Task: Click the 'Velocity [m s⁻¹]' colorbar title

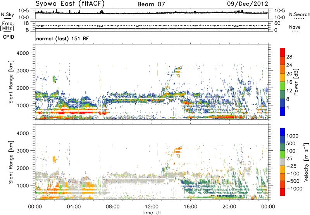Action: click(x=306, y=162)
